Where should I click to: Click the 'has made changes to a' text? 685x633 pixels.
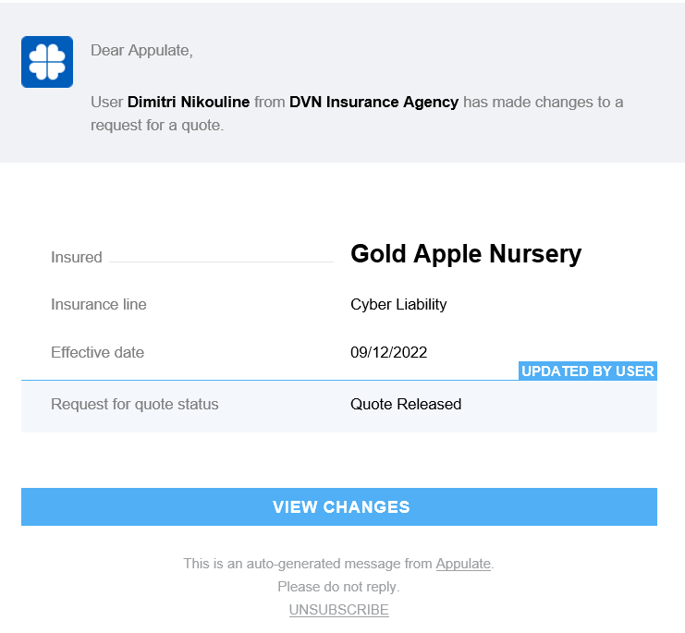[543, 102]
